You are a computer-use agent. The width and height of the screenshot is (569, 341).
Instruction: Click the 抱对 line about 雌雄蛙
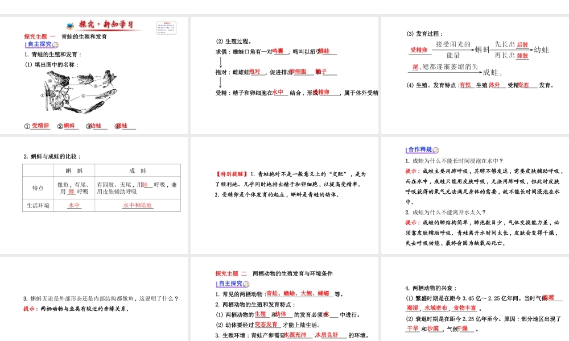tap(276, 72)
